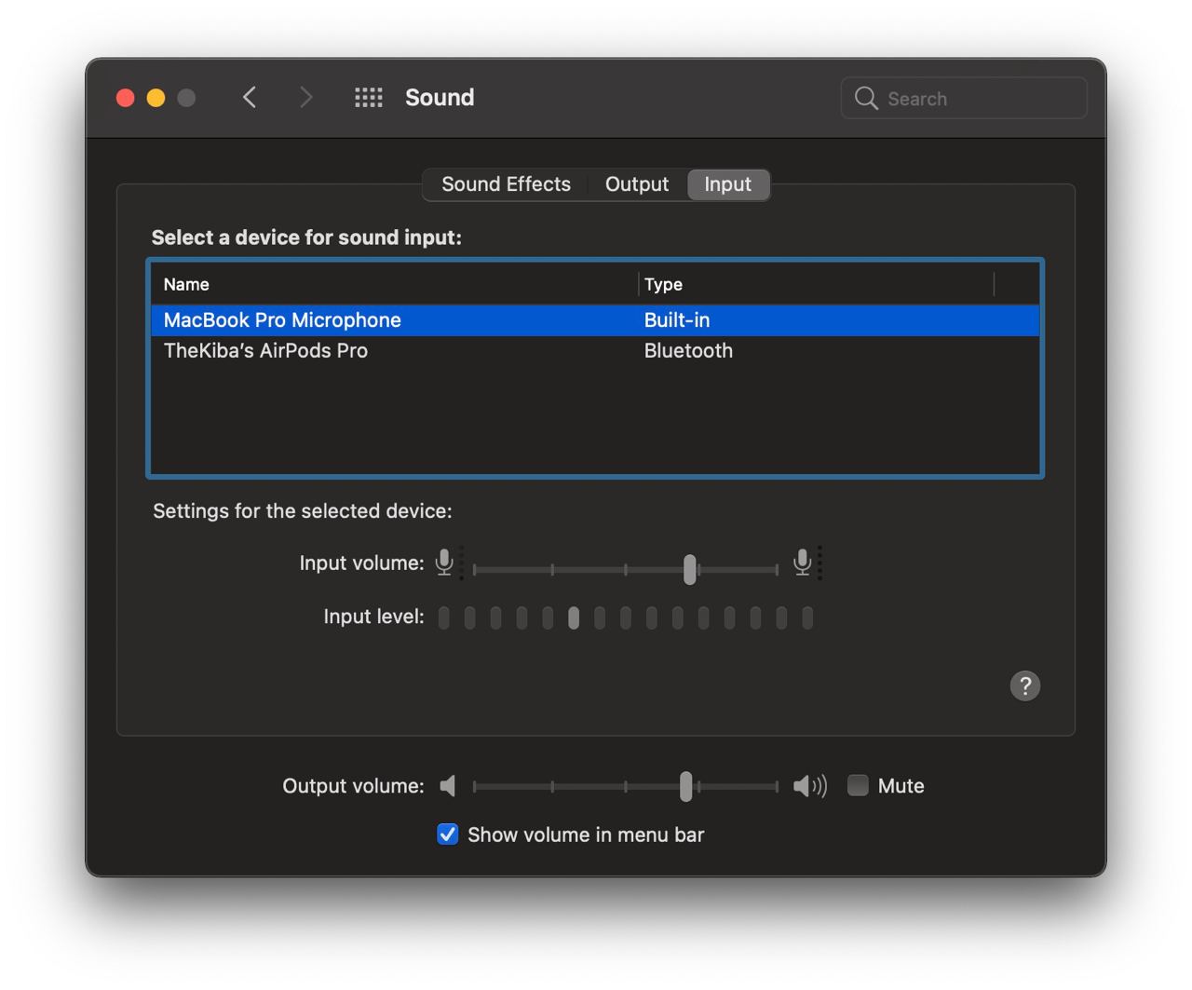Image resolution: width=1192 pixels, height=990 pixels.
Task: Open help with question mark button
Action: pos(1025,686)
